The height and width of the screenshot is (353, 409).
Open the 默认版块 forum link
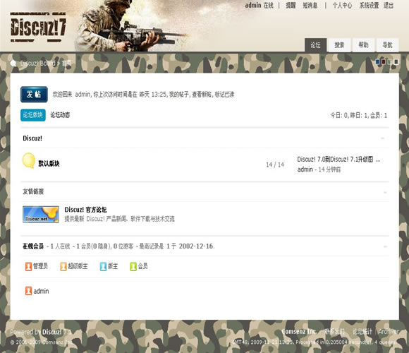[x=49, y=164]
